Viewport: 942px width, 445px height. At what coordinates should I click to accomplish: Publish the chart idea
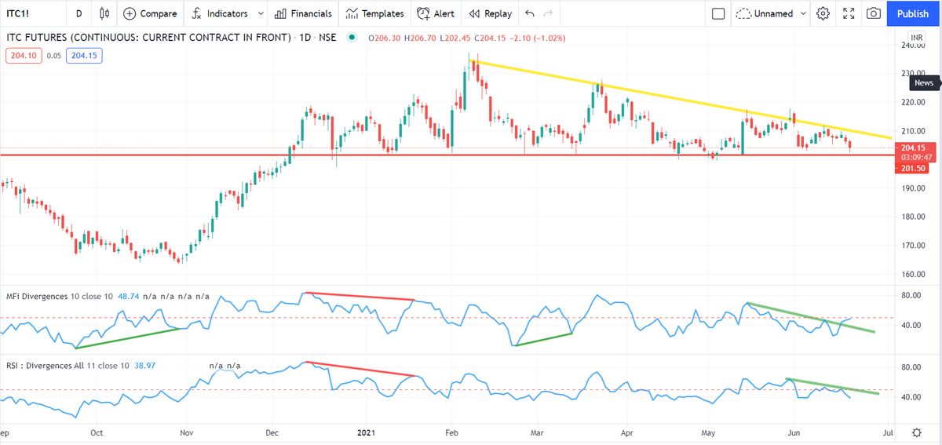point(913,13)
